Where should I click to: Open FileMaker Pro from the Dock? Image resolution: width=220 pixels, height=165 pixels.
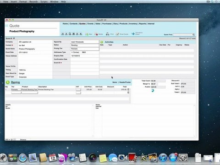(62, 158)
